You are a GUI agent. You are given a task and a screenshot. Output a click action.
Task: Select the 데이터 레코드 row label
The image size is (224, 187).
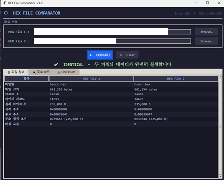(x=15, y=99)
